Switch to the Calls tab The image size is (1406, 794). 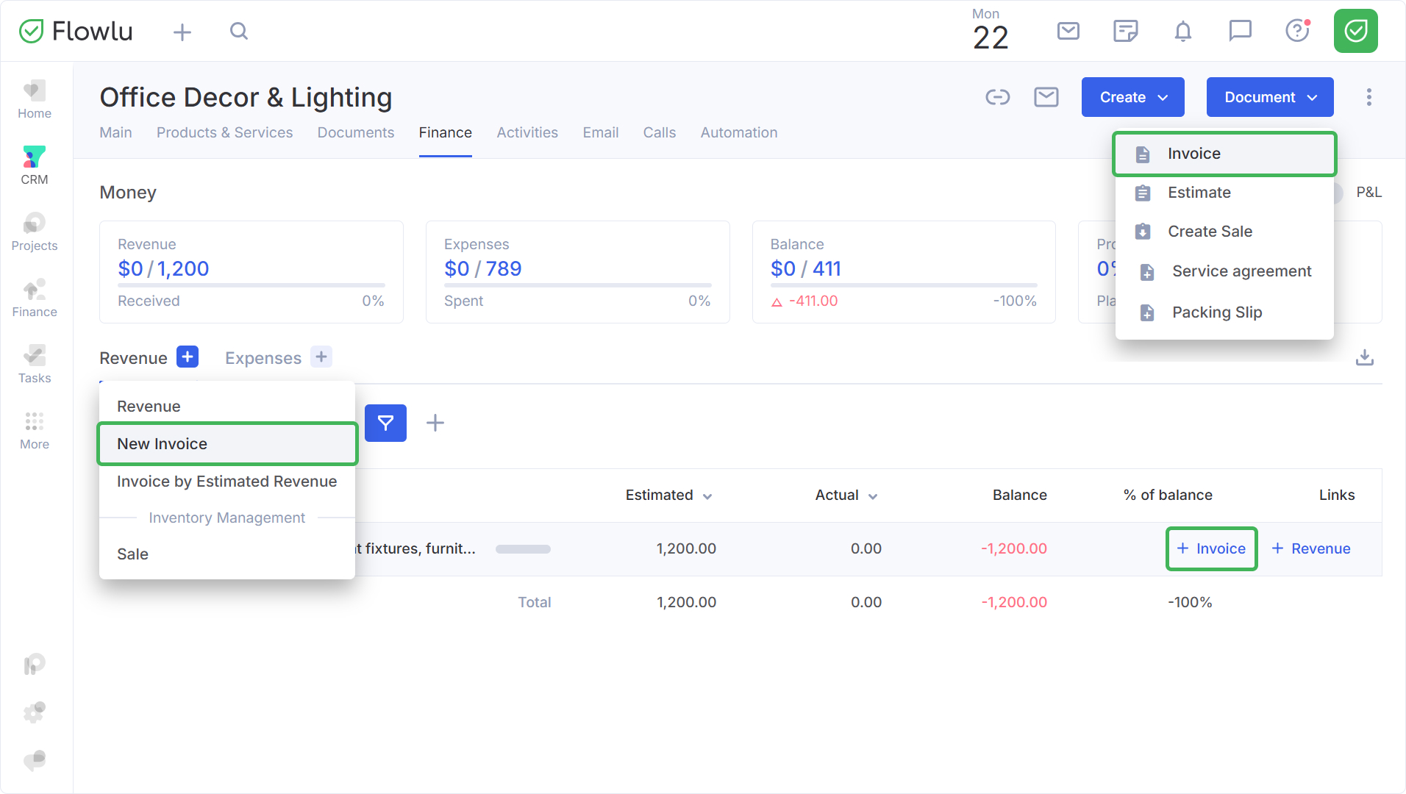(x=660, y=133)
